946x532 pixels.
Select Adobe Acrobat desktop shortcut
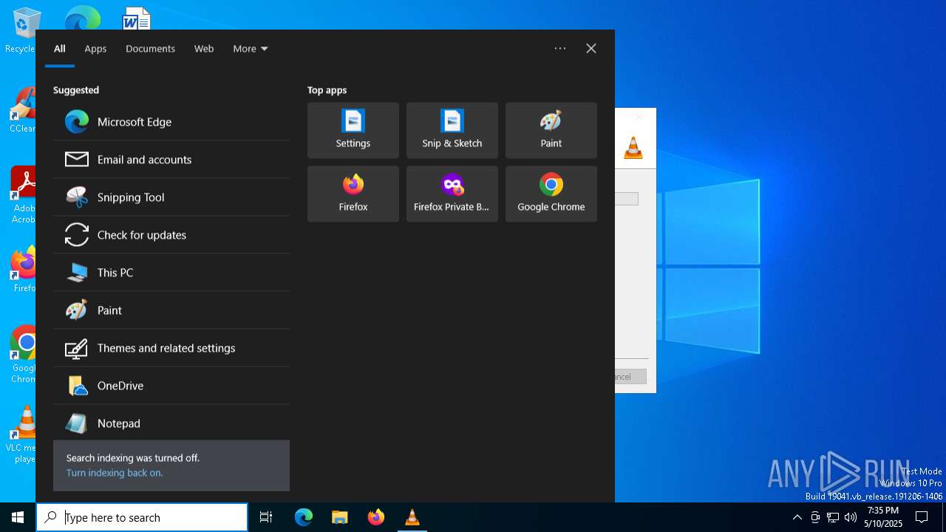(22, 194)
